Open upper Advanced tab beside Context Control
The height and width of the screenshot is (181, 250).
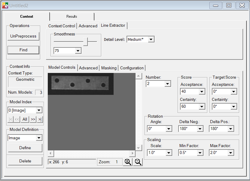(88, 26)
